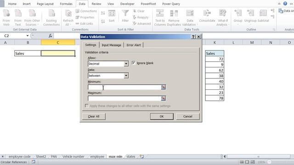This screenshot has width=294, height=165.
Task: Expand the Outline group dialog launcher
Action: pyautogui.click(x=274, y=29)
